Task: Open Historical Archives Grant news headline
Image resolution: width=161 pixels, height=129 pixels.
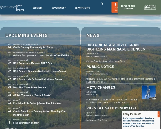Action: pos(116,47)
